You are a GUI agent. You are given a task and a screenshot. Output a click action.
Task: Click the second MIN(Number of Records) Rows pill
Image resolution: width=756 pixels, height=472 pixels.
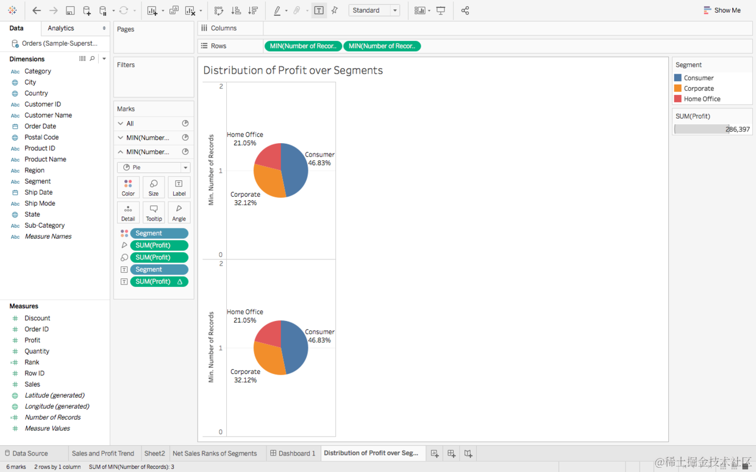coord(382,46)
